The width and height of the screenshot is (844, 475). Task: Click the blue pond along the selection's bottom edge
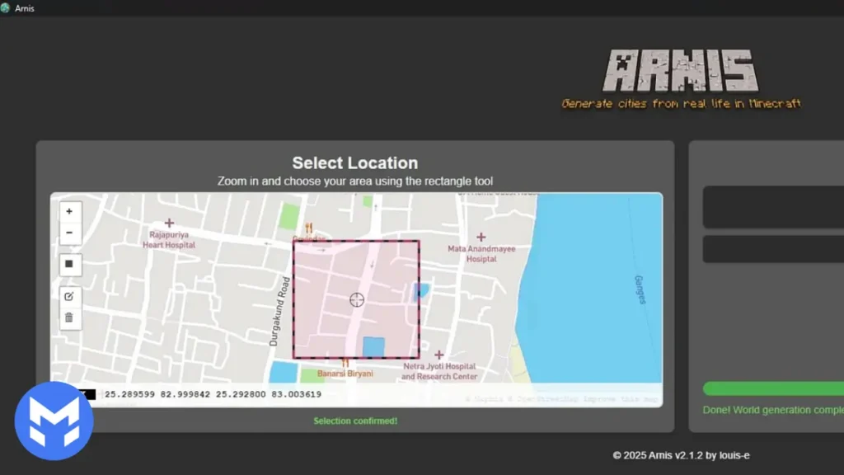coord(373,347)
